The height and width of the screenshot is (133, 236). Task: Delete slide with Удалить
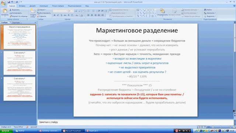(42, 16)
